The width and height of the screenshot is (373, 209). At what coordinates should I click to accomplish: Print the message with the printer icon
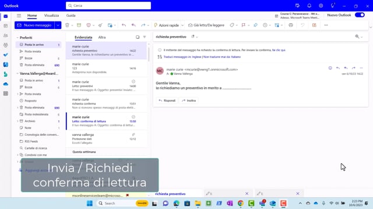click(x=291, y=25)
